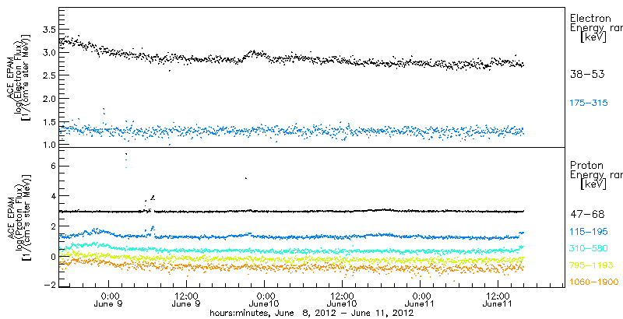
Task: Click the 'log(Proton Flux)' y-axis title
Action: pyautogui.click(x=16, y=216)
